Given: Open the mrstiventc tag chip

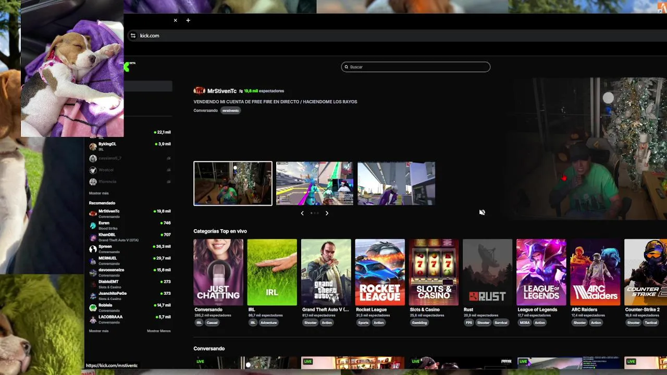Looking at the screenshot, I should tap(230, 110).
